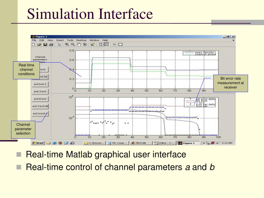Select the Edit Plot arrow tool

click(59, 45)
